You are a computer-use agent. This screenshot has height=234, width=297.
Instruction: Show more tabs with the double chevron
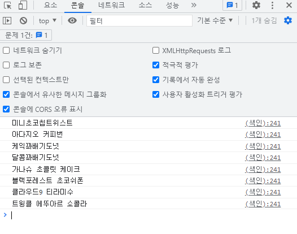click(194, 5)
